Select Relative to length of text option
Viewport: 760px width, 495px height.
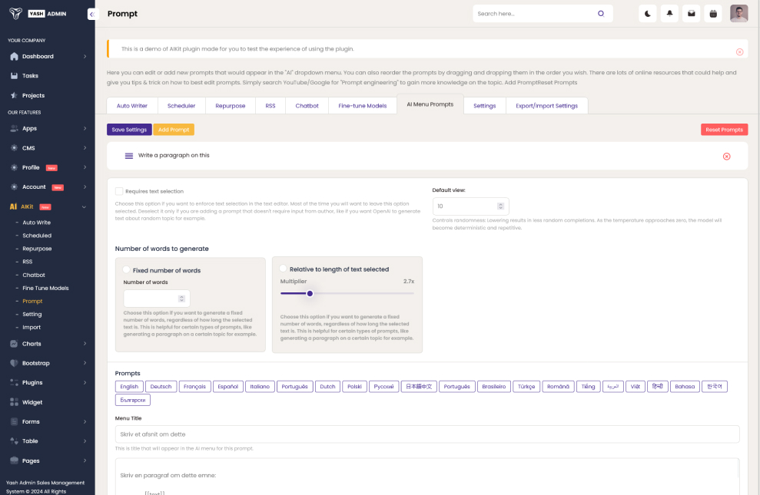point(283,269)
